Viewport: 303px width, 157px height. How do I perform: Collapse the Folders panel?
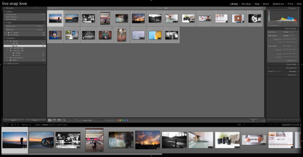tap(5, 23)
